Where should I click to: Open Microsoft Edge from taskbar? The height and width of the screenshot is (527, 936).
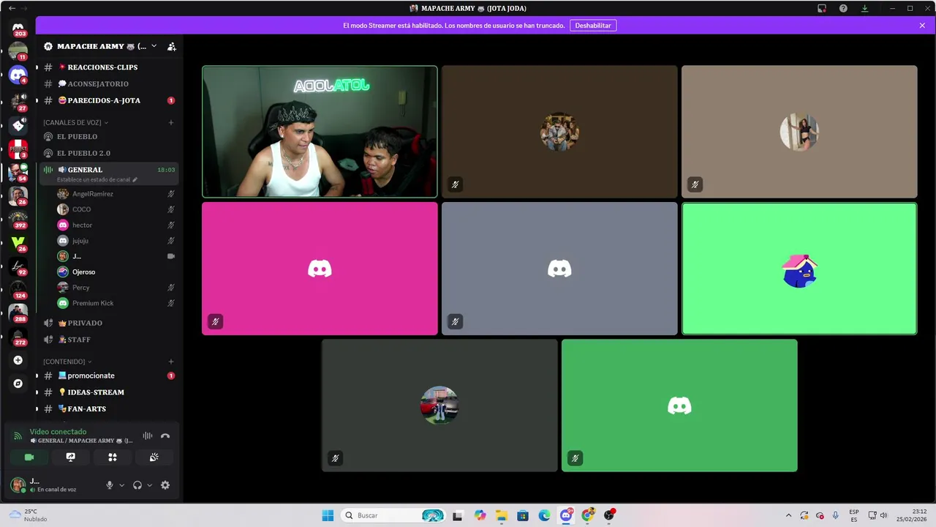click(545, 515)
